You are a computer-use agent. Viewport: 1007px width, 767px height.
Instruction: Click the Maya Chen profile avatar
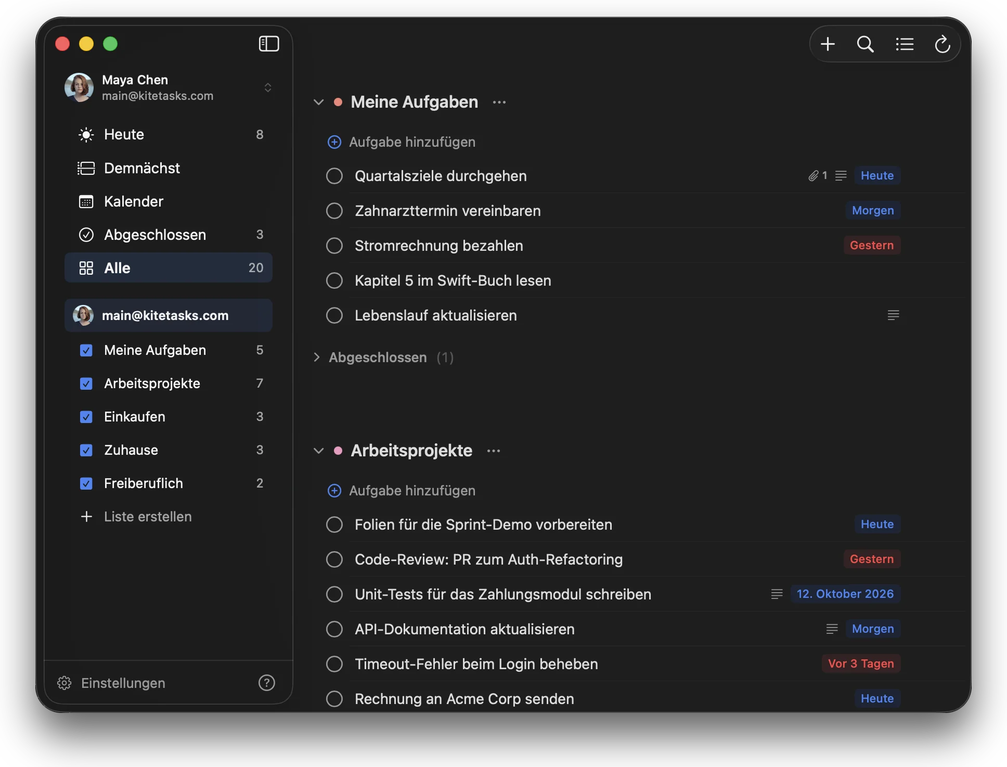pyautogui.click(x=79, y=87)
